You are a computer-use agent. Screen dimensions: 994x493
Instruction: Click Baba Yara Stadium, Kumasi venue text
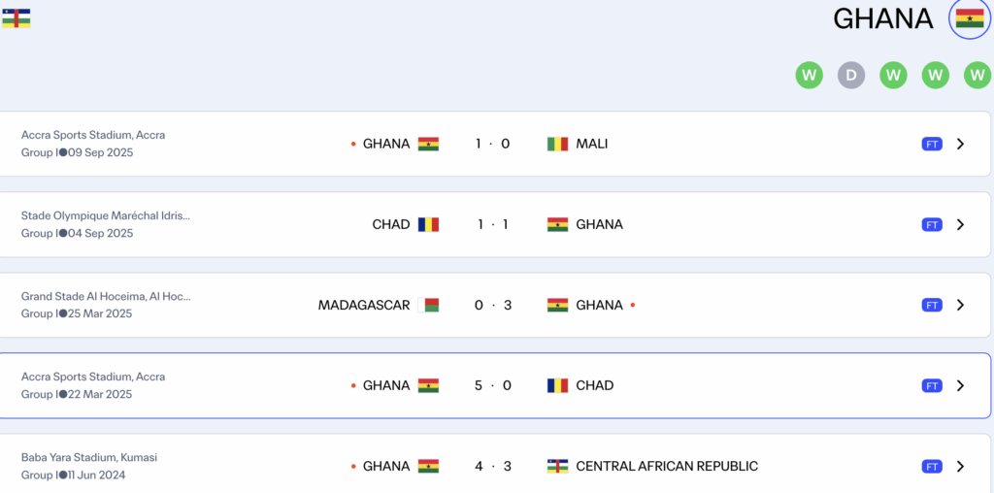click(x=89, y=457)
